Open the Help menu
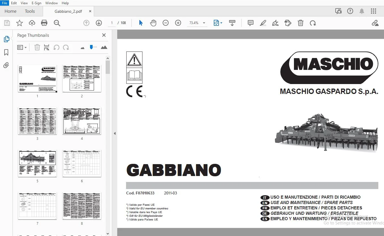384x236 pixels. click(65, 3)
